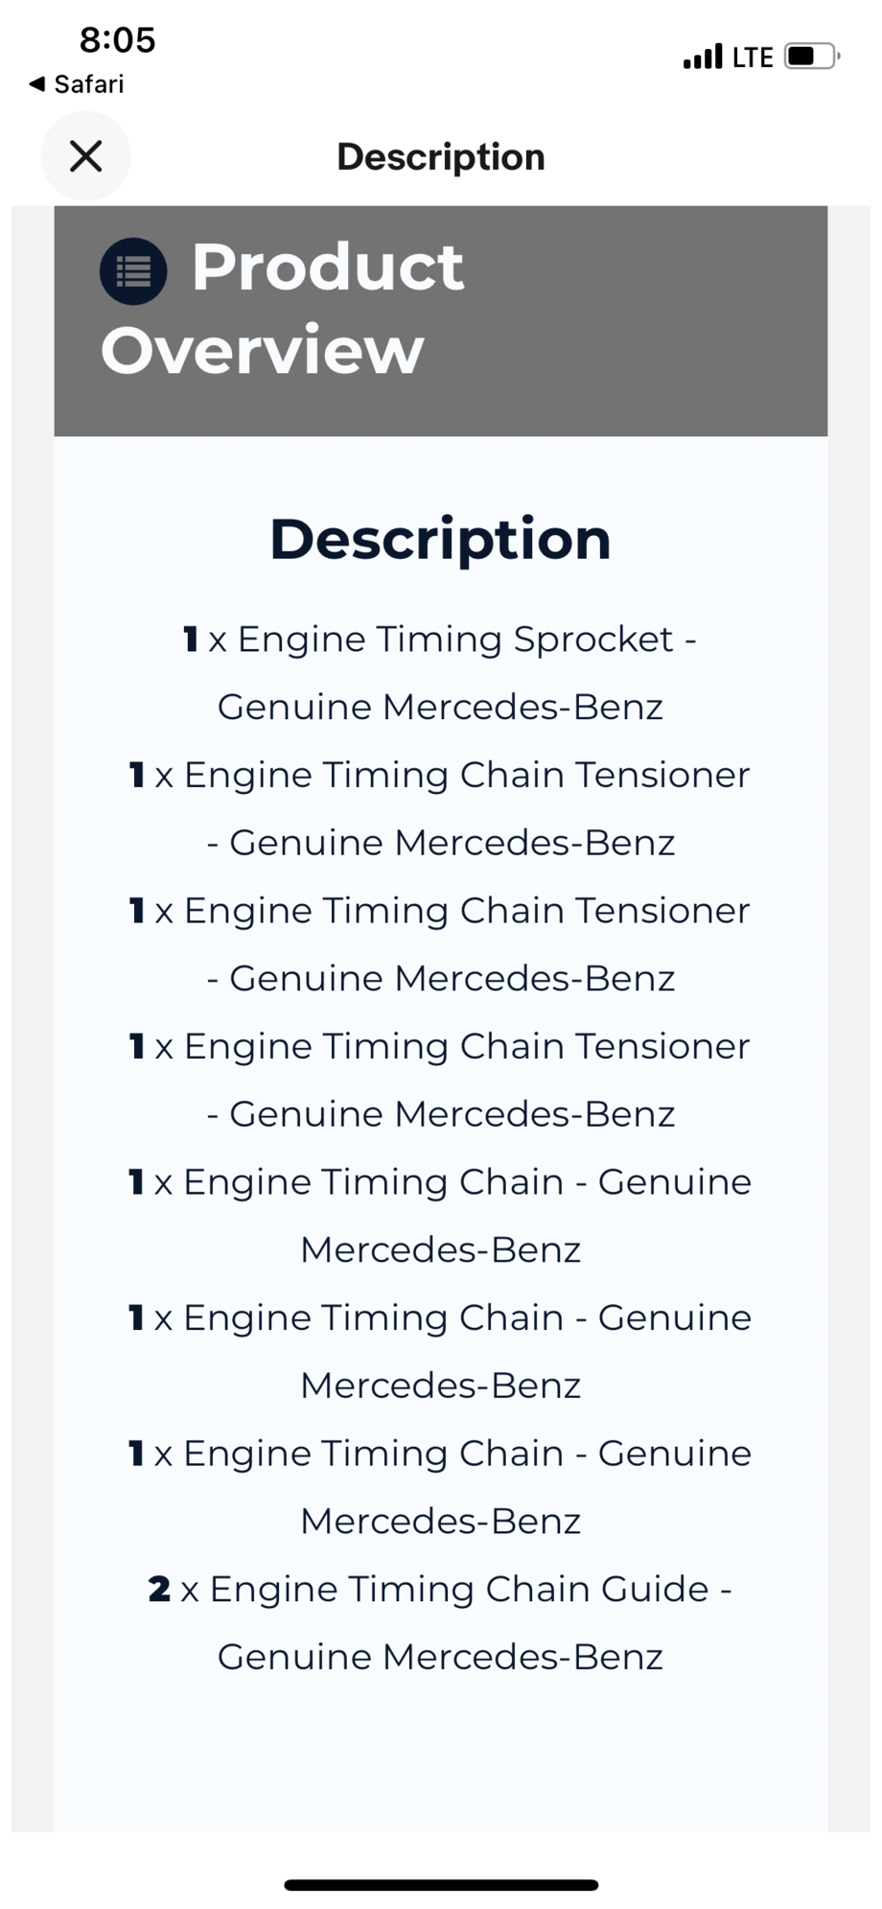Tap the battery status icon
Screen dimensions: 882x1909
coord(811,57)
